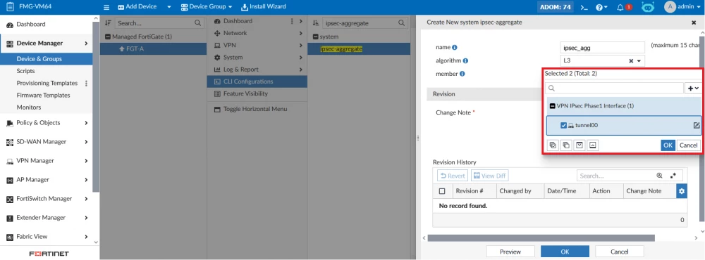
Task: Click the bottom blue OK button
Action: (565, 252)
